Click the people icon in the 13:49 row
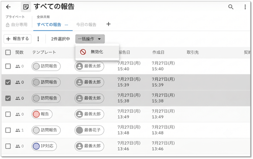Screen dimensions: 253x159 (x=17, y=114)
